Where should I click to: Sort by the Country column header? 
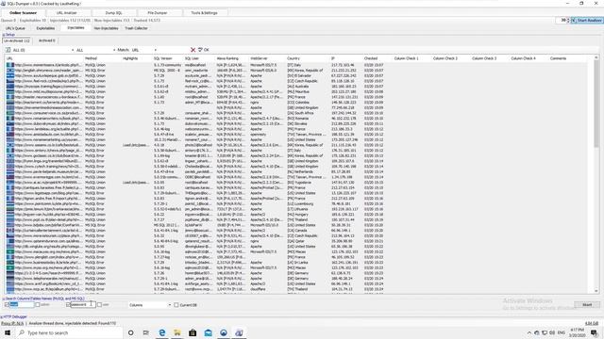(294, 58)
